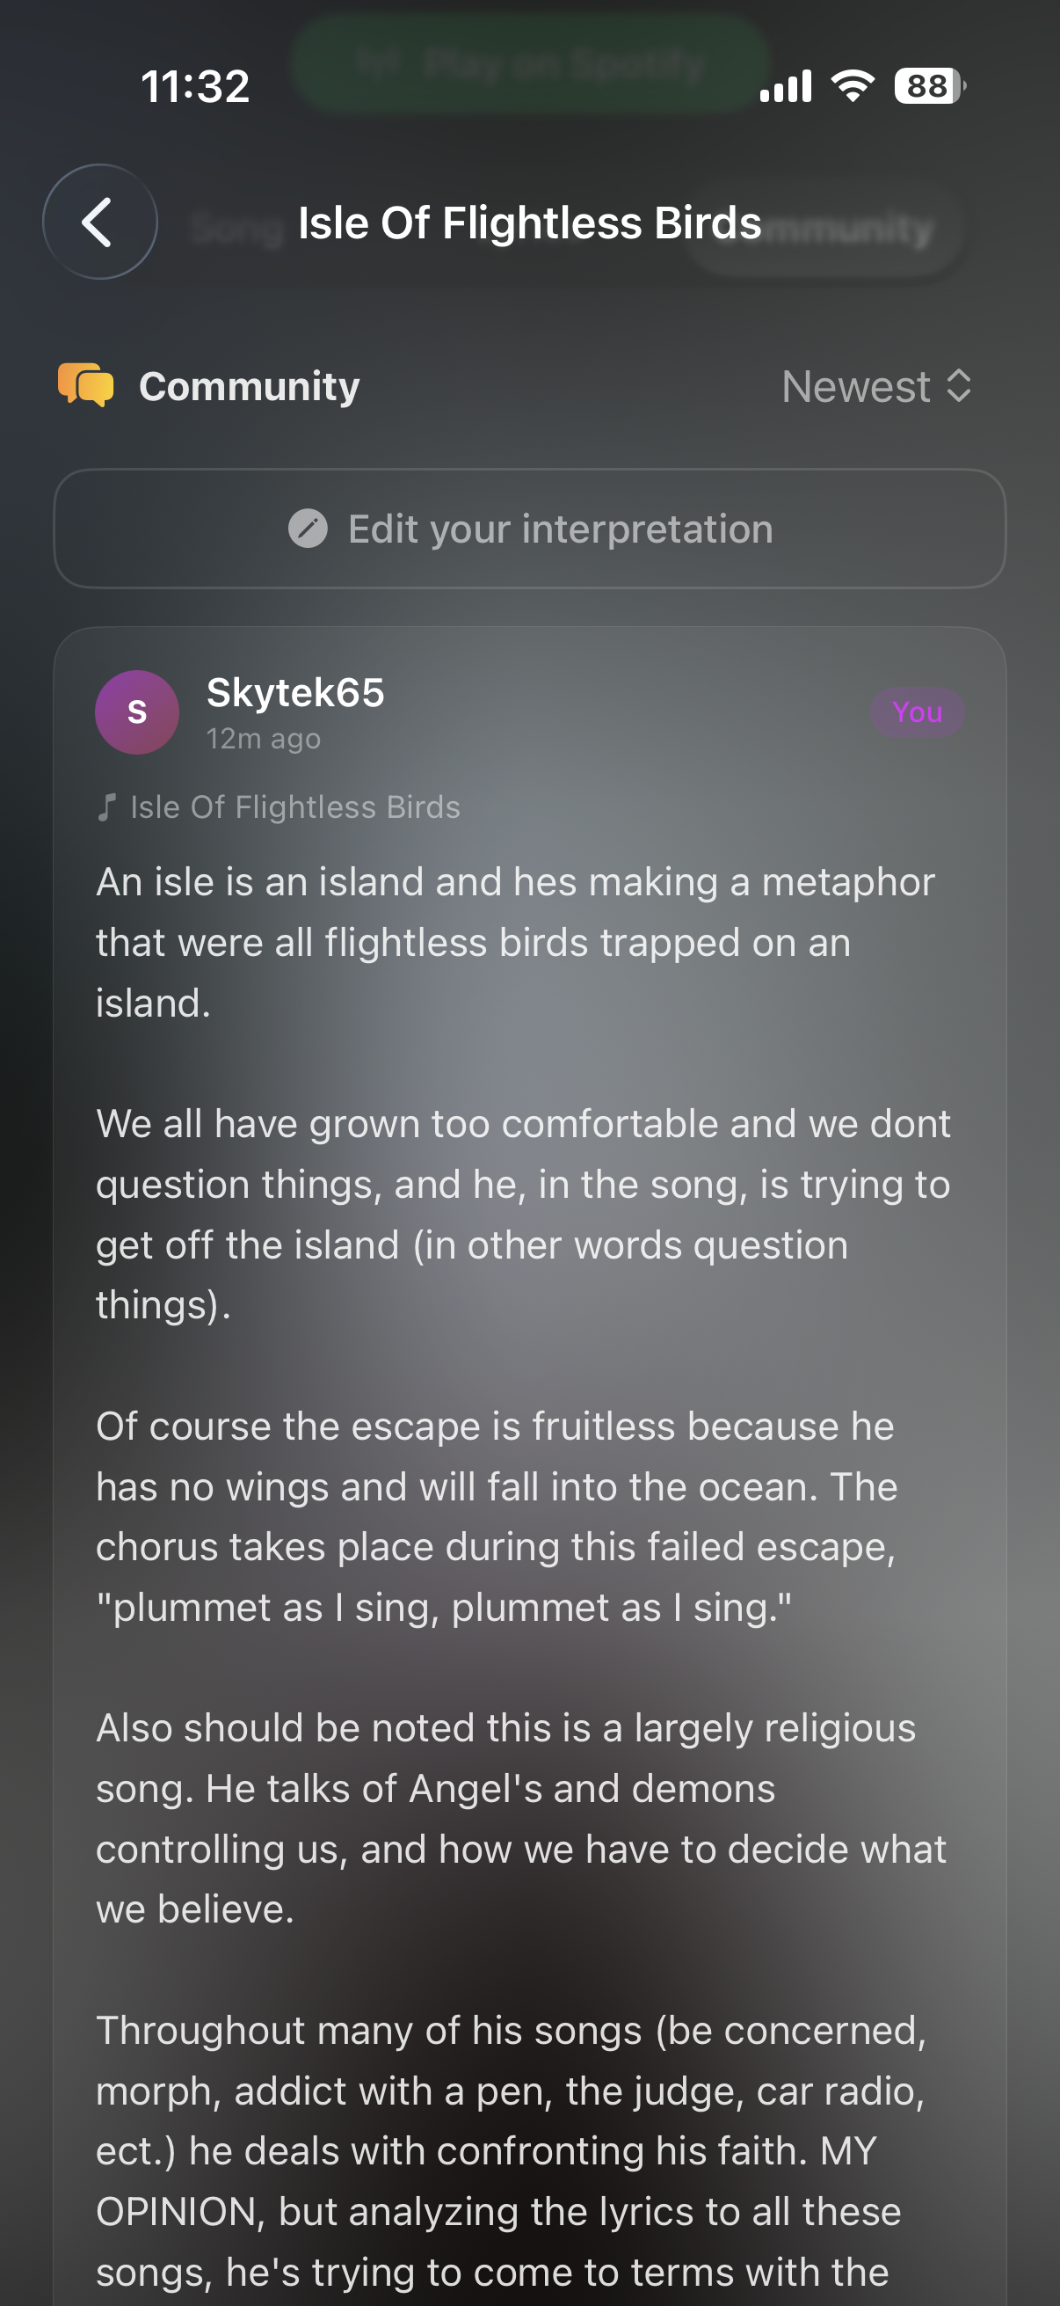The width and height of the screenshot is (1060, 2306).
Task: Tap the paragraph about largely religious song
Action: [x=520, y=1817]
